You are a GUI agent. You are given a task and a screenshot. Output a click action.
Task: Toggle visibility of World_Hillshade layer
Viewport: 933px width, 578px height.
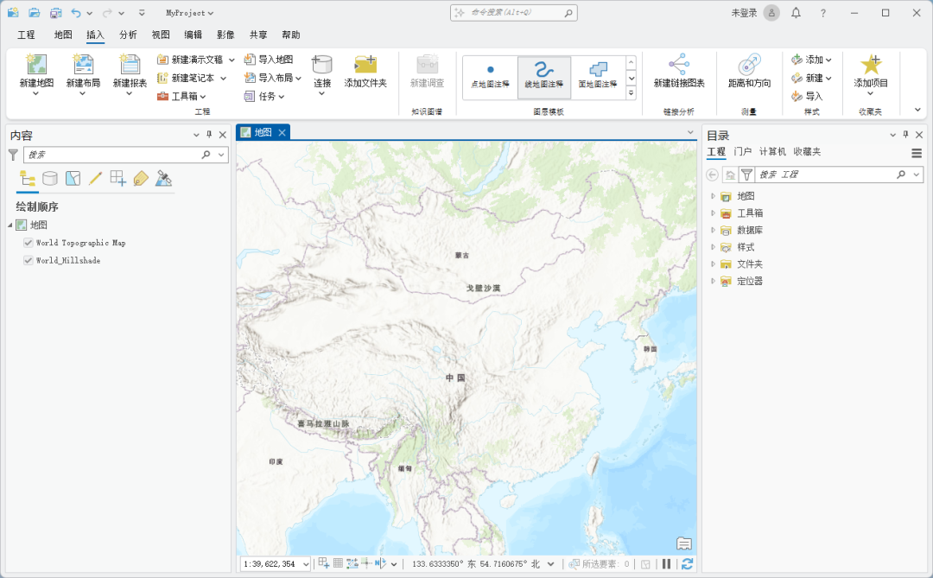pos(29,260)
